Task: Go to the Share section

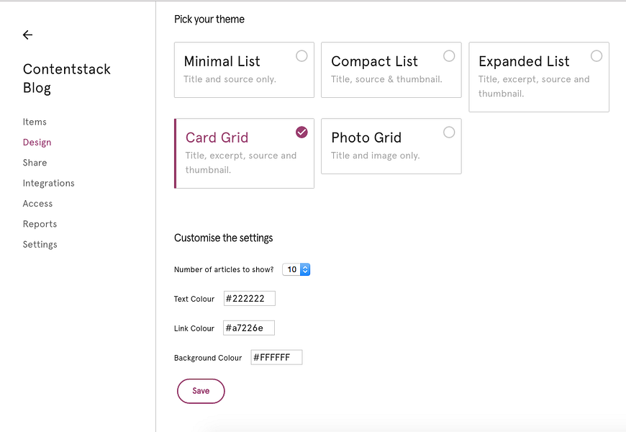Action: pos(35,163)
